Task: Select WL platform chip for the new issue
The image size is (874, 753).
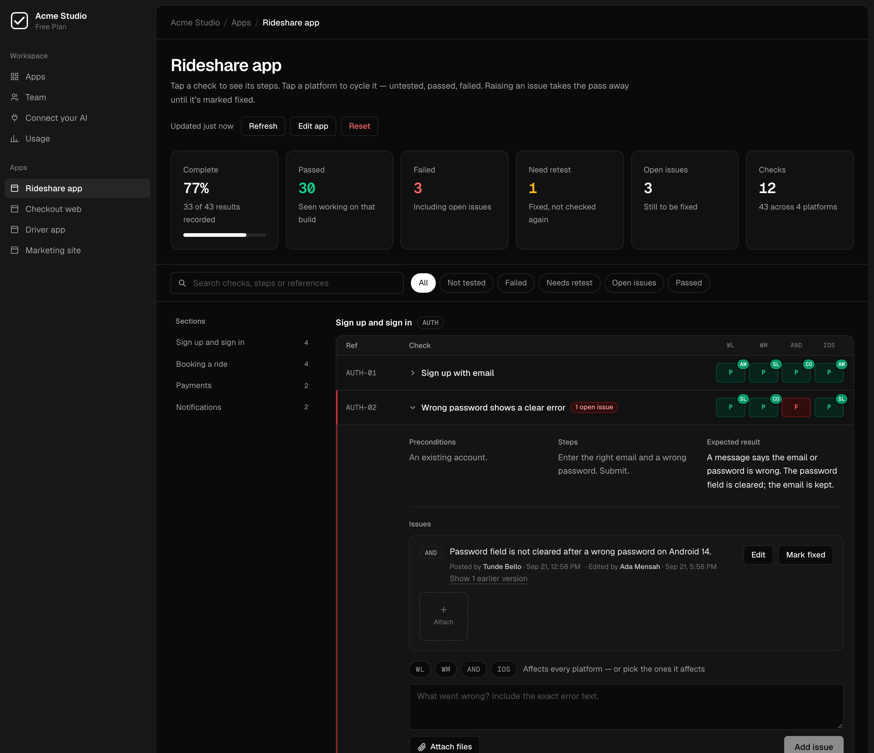Action: click(420, 669)
